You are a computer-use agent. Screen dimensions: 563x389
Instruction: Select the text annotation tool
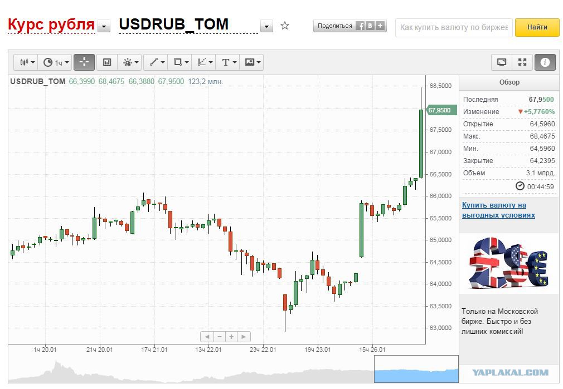tap(229, 62)
